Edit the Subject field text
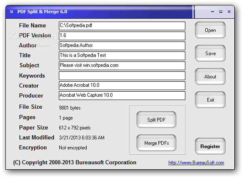Screen dimensions: 243x178 point(122,66)
